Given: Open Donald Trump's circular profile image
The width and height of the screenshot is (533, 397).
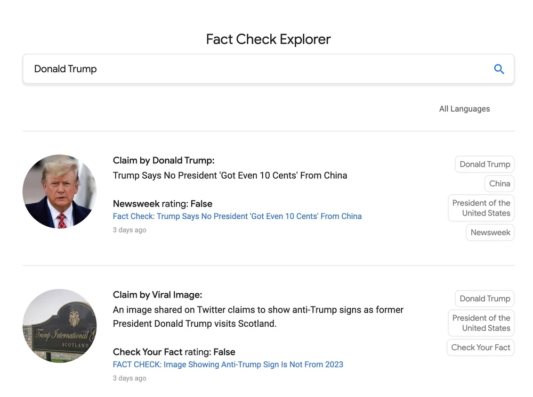Looking at the screenshot, I should coord(59,192).
